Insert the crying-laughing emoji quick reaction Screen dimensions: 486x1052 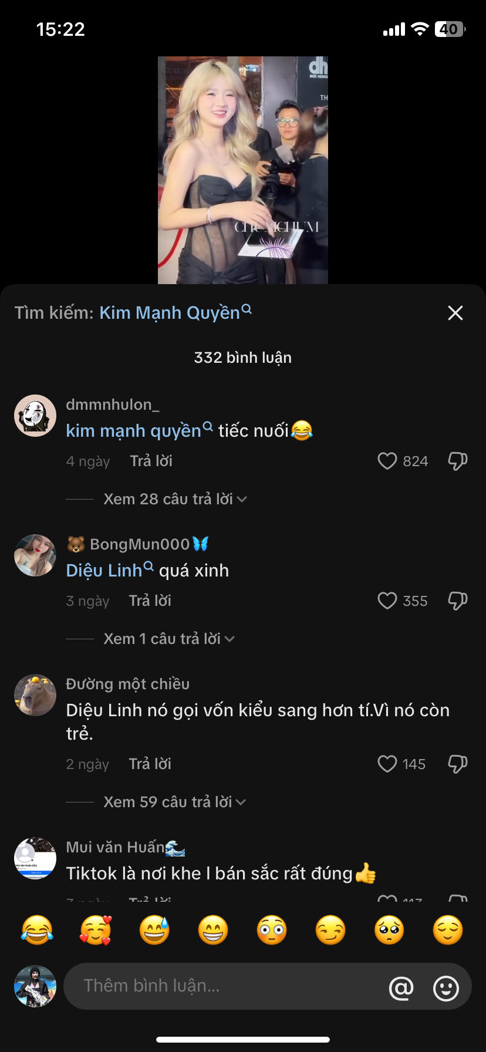click(37, 930)
